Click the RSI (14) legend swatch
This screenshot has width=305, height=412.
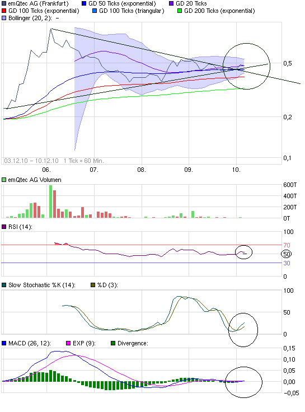click(x=4, y=227)
